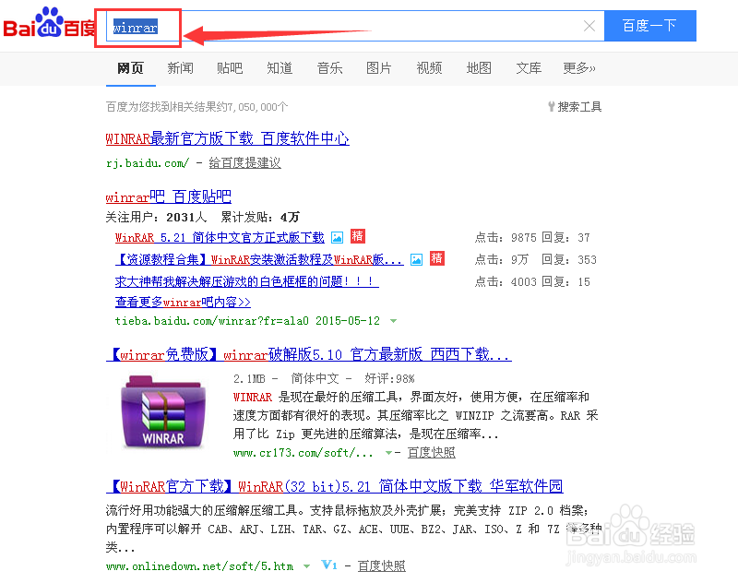738x583 pixels.
Task: Click 查看更多winrar吧内容>> link
Action: point(183,302)
